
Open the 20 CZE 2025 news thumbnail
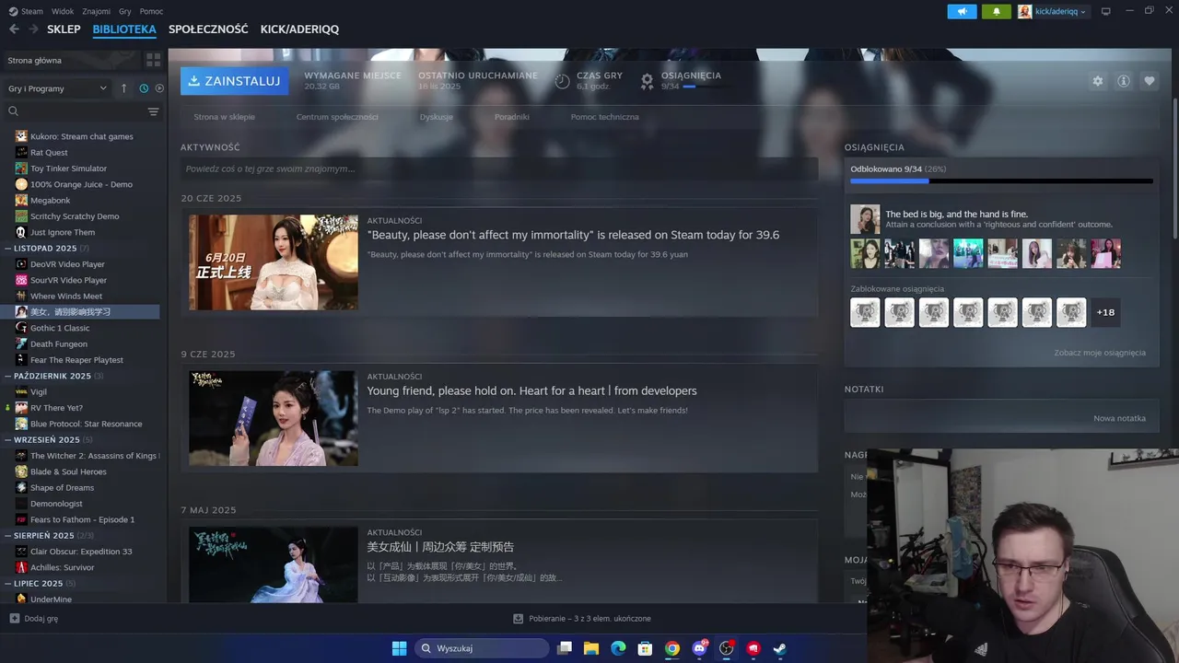pos(274,262)
